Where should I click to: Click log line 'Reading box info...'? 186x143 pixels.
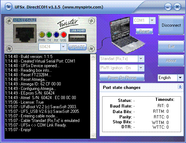pyautogui.click(x=28, y=70)
